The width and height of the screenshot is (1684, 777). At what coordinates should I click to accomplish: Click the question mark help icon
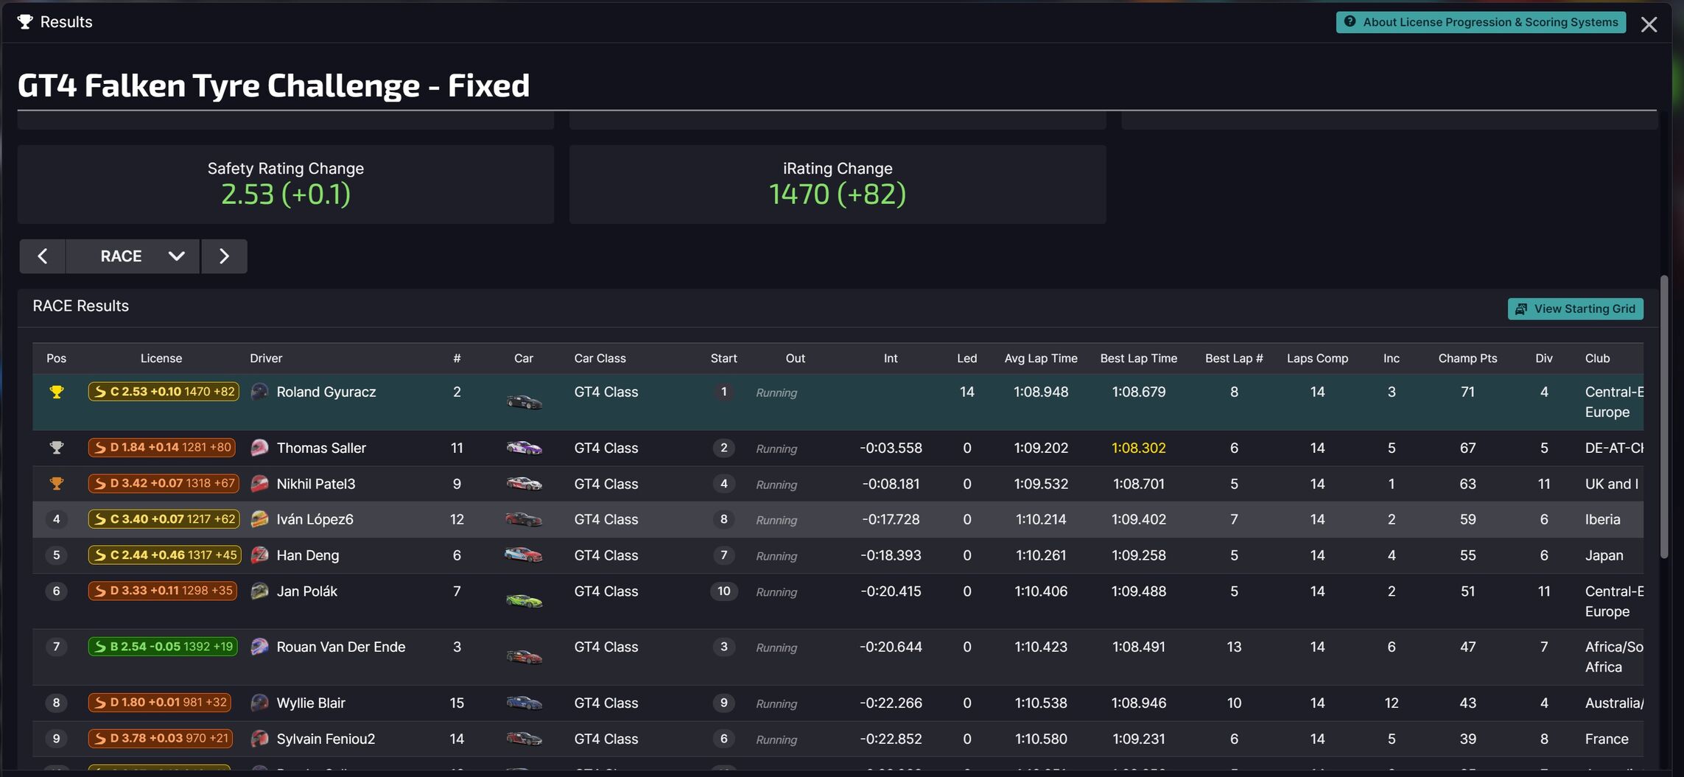pos(1350,22)
